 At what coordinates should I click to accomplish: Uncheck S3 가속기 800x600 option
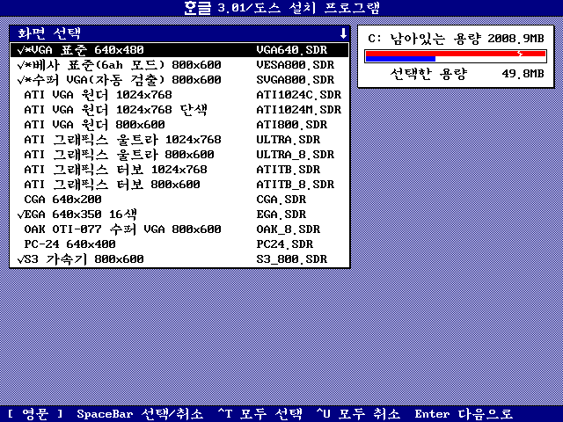pos(179,259)
